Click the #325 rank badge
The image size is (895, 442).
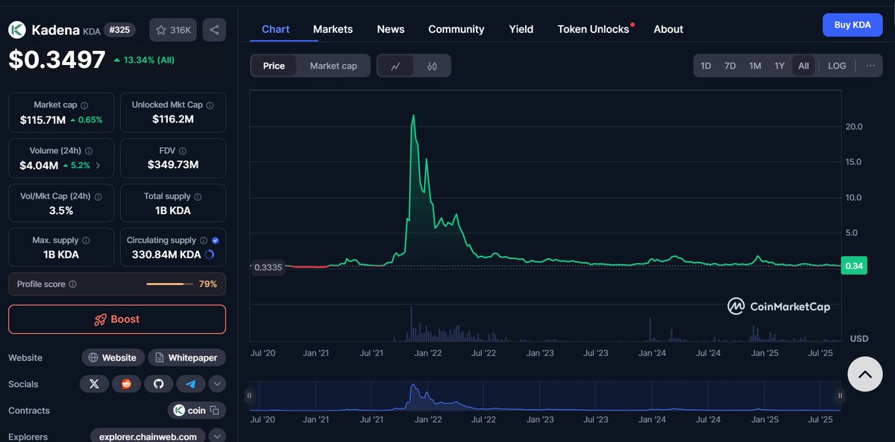(x=119, y=30)
